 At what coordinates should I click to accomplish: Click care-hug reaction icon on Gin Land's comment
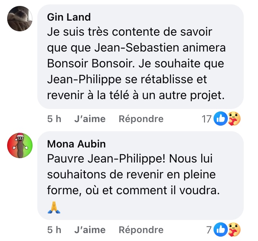point(235,118)
